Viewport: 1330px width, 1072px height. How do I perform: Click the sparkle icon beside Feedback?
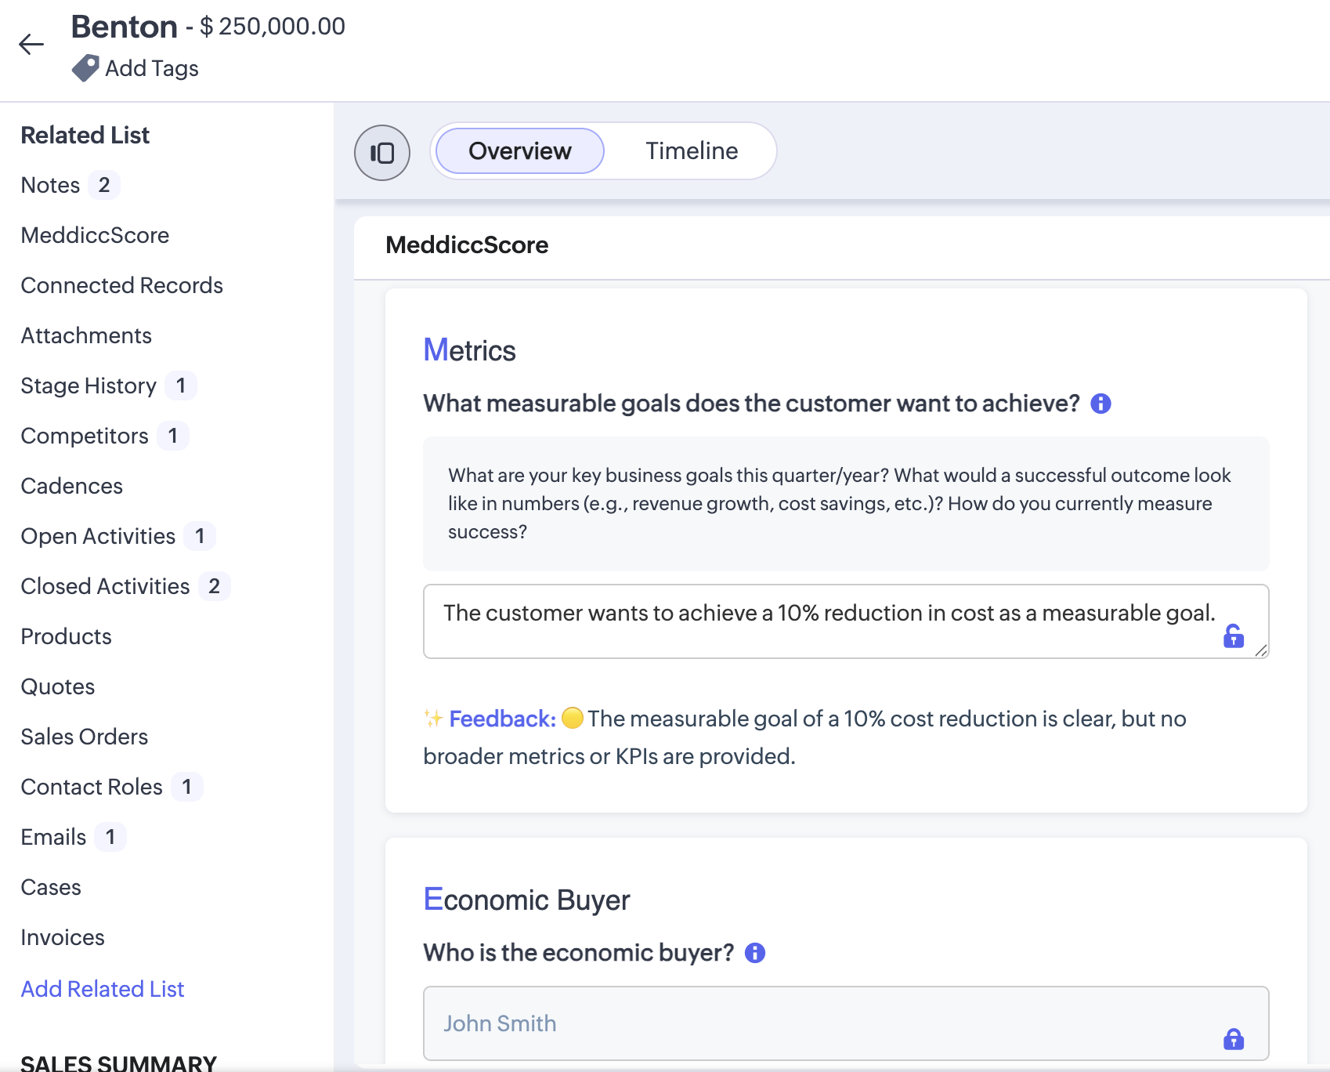[x=432, y=717]
